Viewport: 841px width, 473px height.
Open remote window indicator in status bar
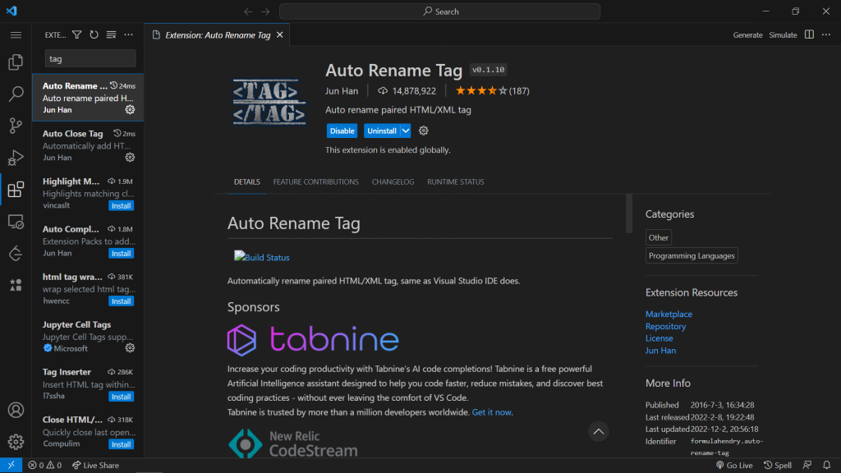[x=11, y=465]
